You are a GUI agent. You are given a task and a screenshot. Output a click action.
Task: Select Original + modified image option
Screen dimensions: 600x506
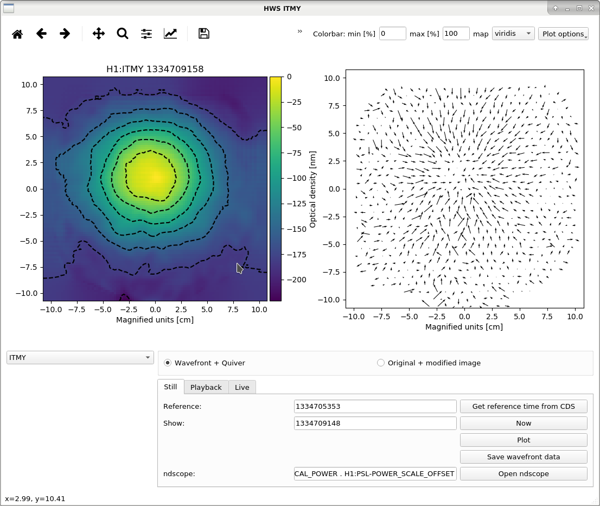click(x=381, y=363)
